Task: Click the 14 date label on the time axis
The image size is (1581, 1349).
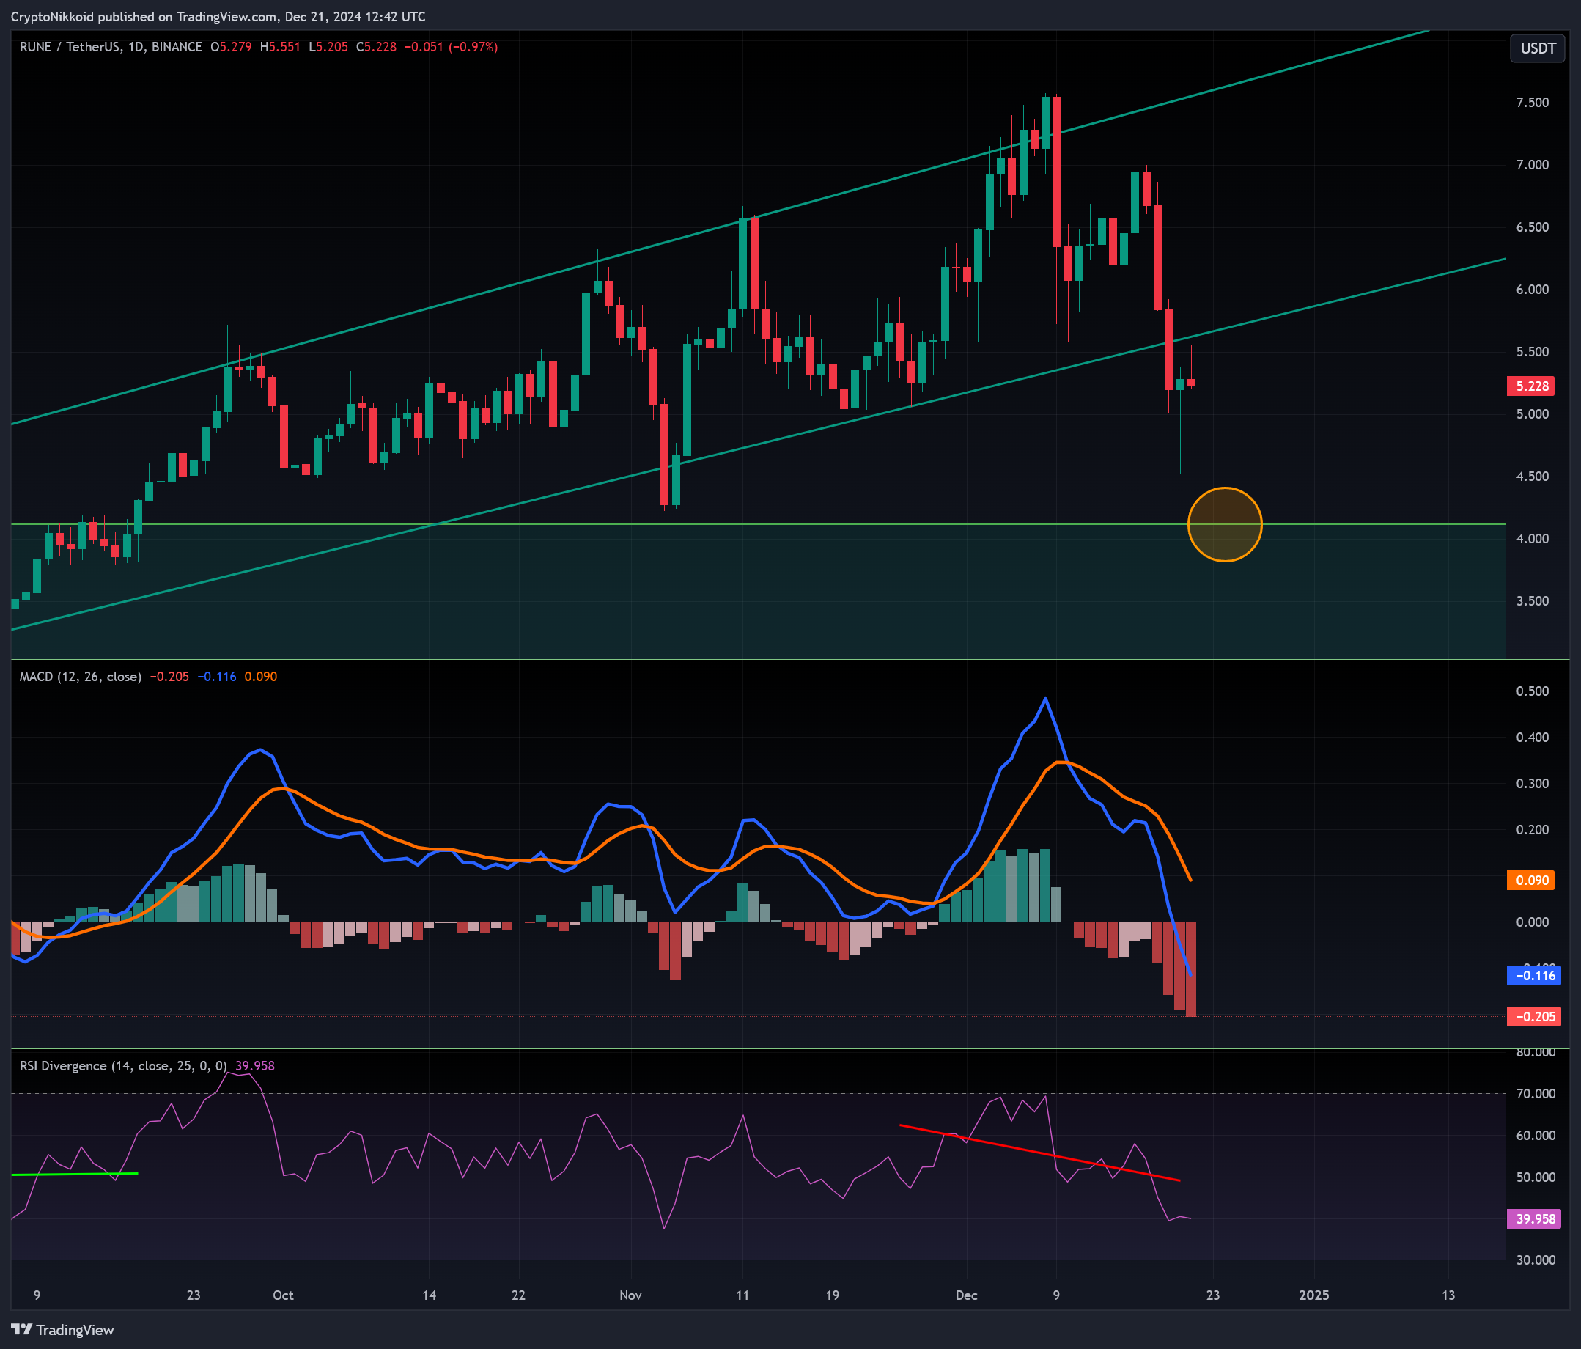Action: (430, 1295)
